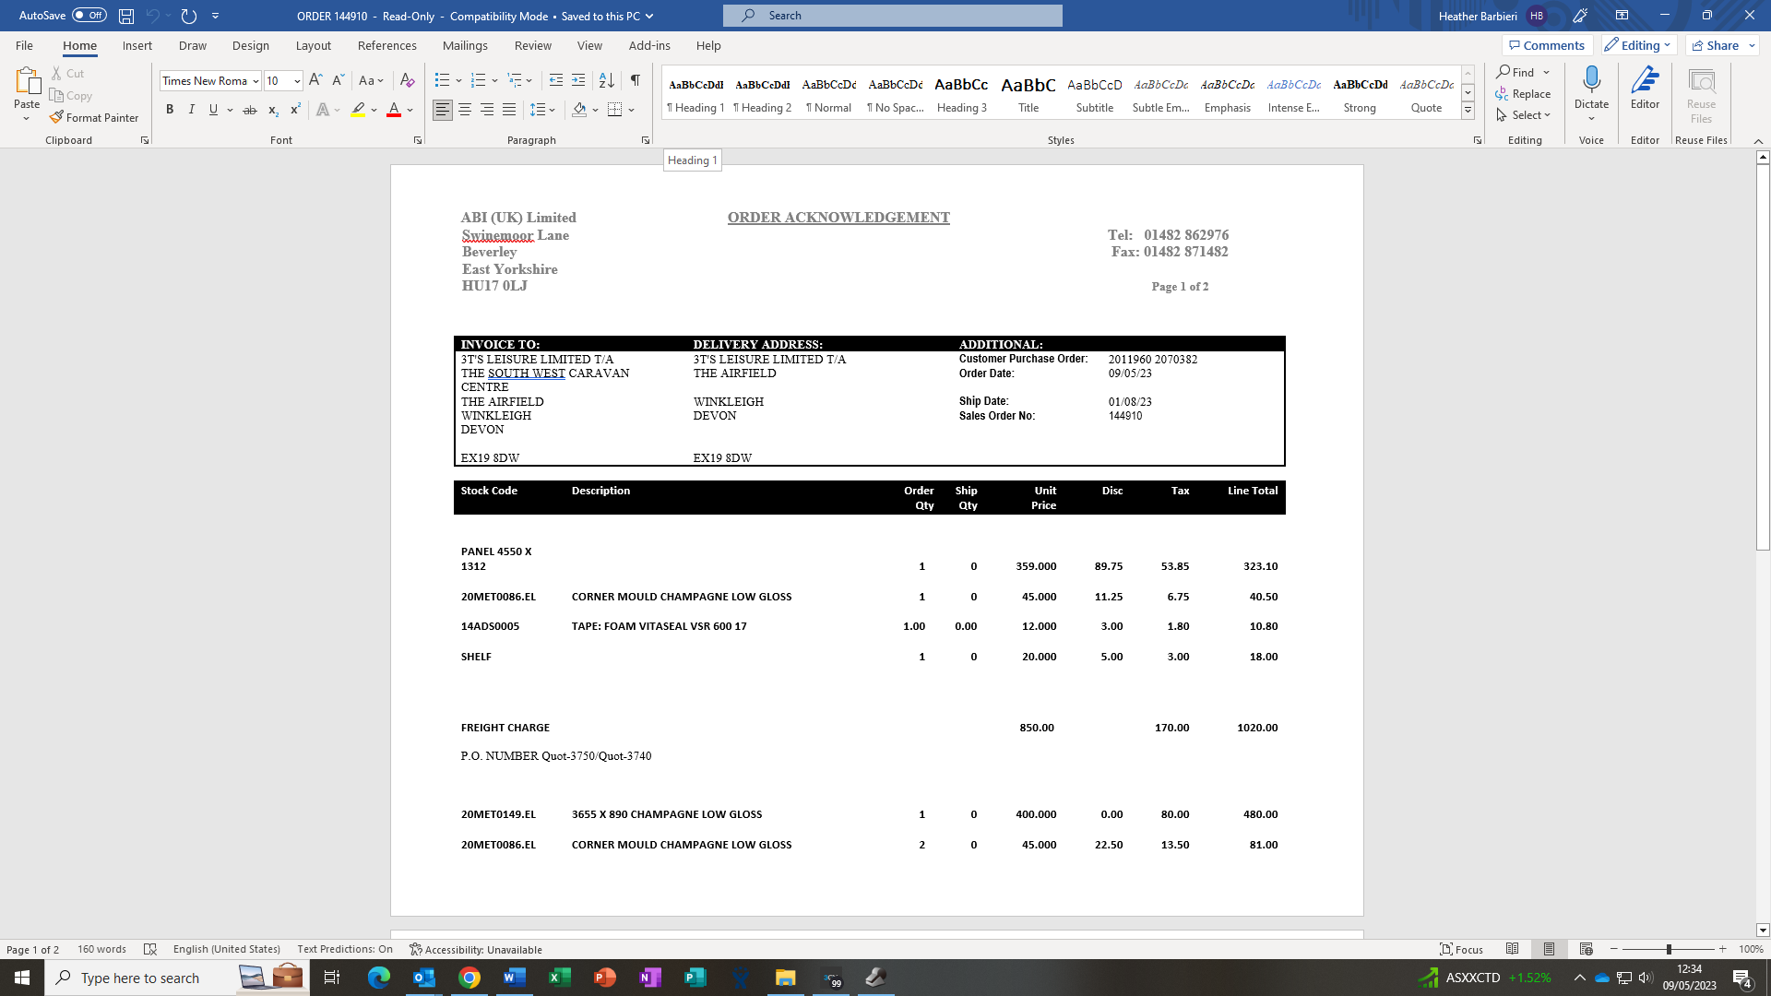Click the Clear All Formatting icon
1771x996 pixels.
tap(407, 80)
